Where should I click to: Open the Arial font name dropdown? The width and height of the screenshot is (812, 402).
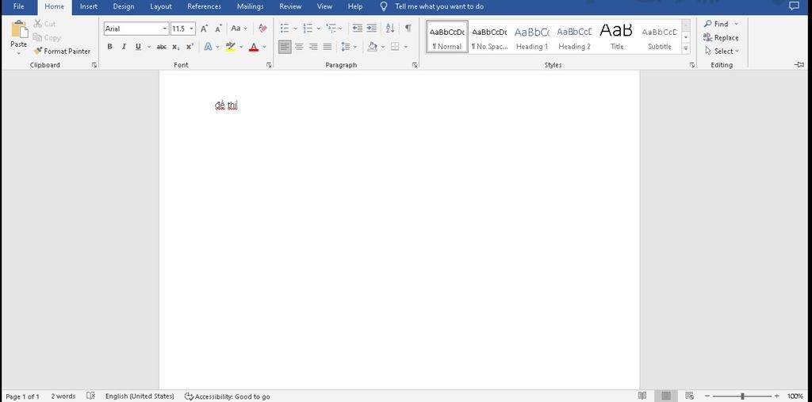click(165, 29)
